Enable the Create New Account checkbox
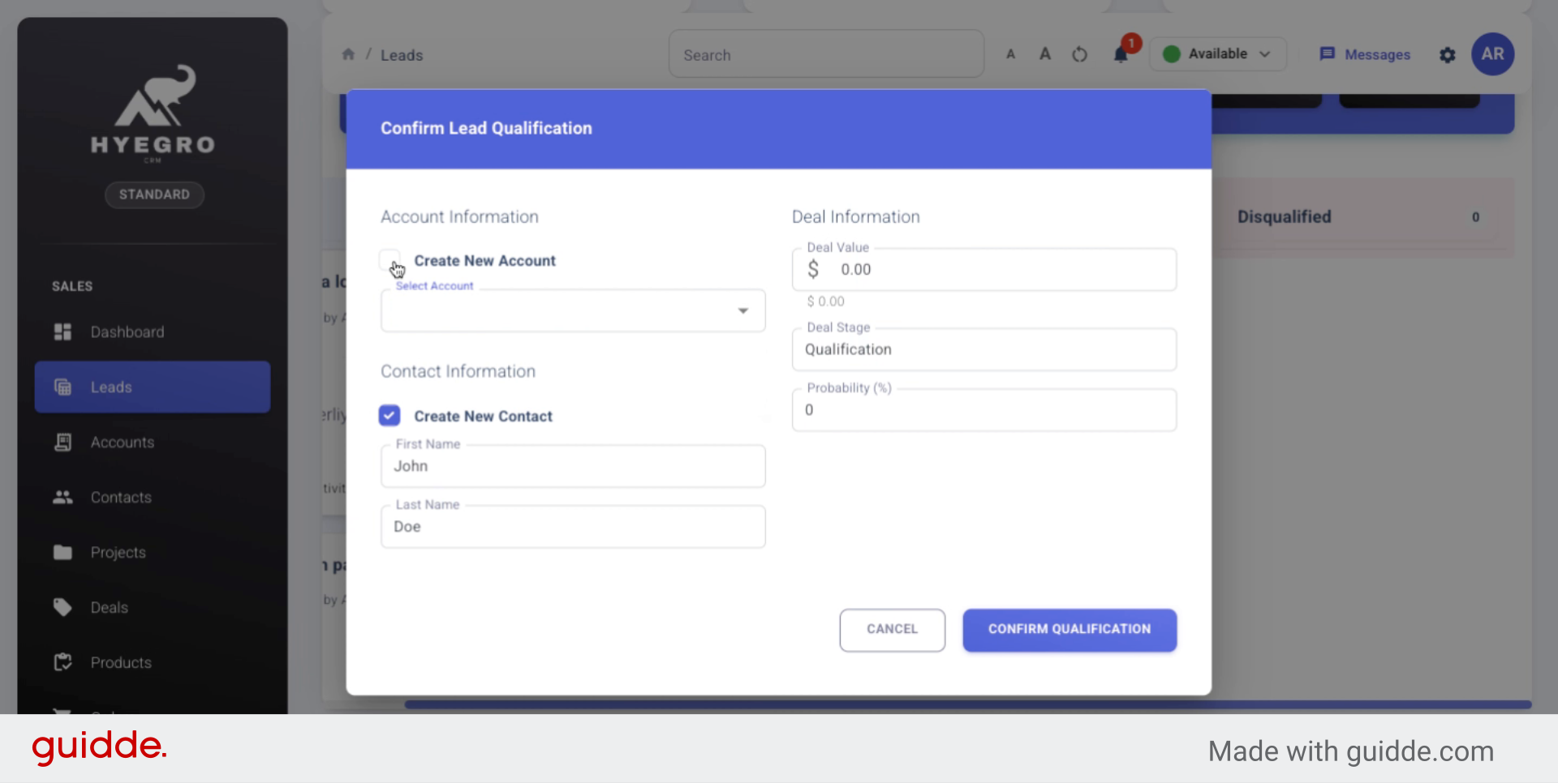Image resolution: width=1558 pixels, height=783 pixels. pyautogui.click(x=389, y=259)
